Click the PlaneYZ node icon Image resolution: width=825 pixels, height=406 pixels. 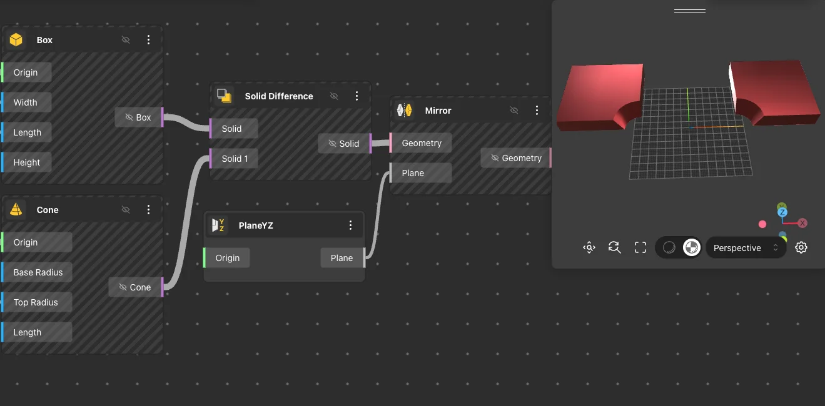218,225
